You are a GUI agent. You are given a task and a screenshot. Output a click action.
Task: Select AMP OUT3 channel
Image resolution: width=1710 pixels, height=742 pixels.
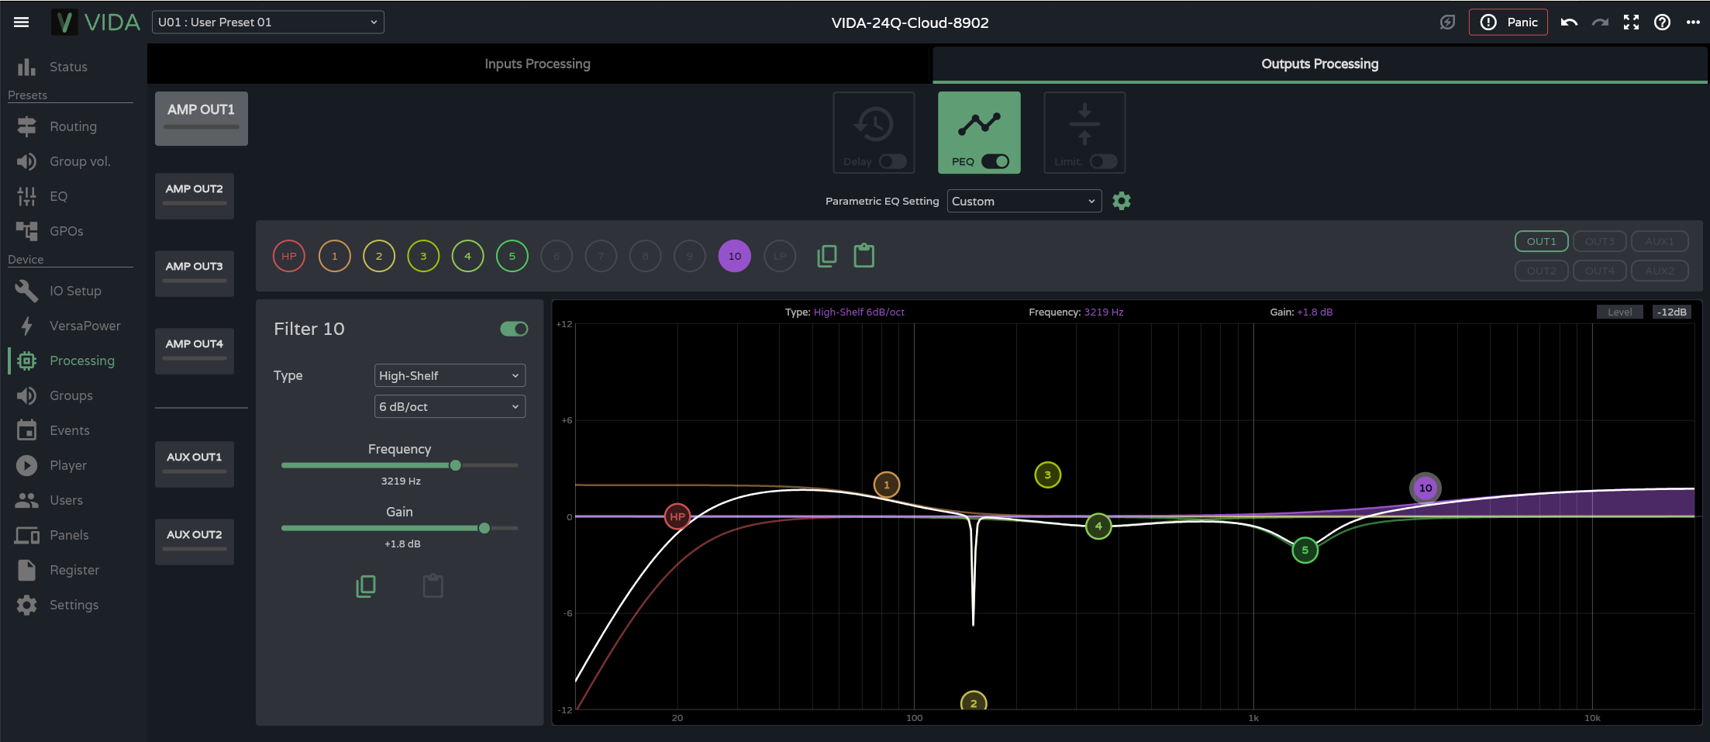195,273
